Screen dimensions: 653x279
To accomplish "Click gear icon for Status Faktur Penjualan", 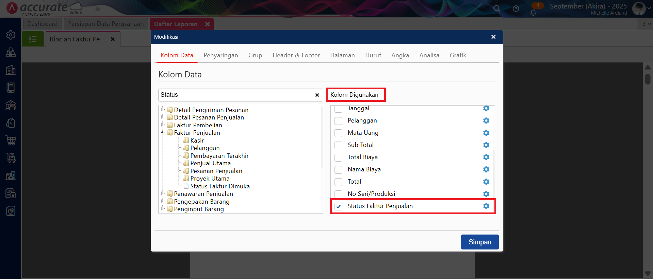I will [x=486, y=206].
